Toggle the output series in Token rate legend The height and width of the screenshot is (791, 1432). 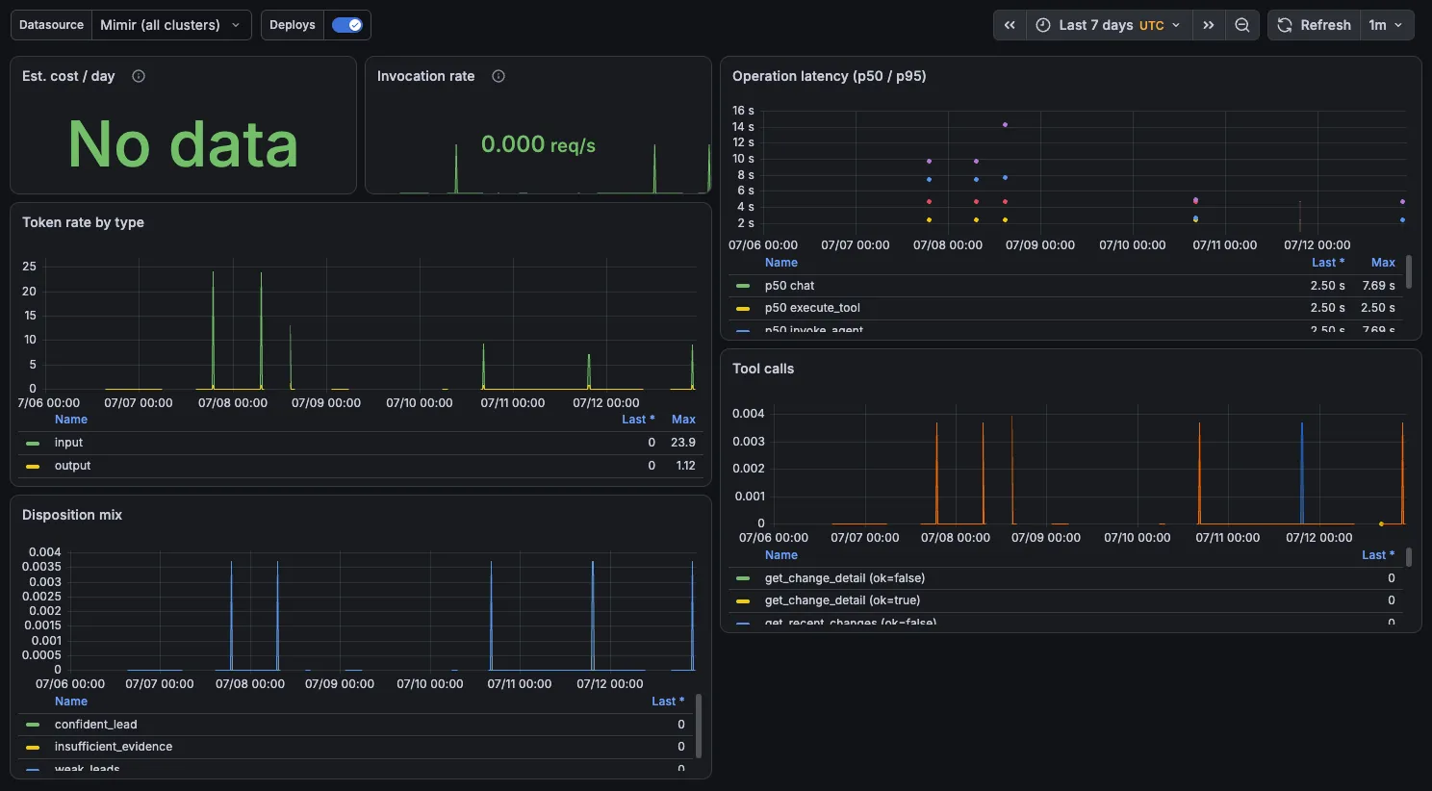click(x=72, y=466)
